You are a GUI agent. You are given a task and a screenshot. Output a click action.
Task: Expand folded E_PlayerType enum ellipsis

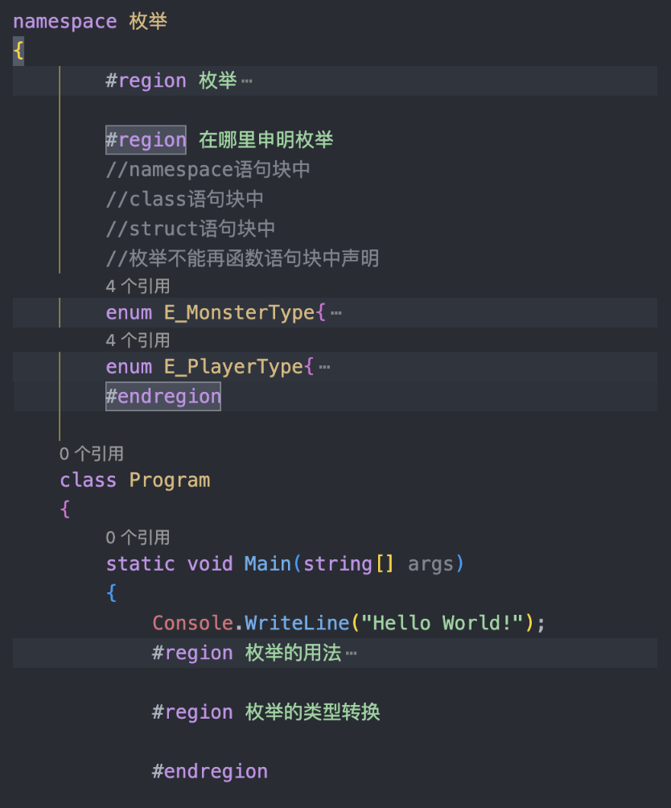[x=324, y=368]
